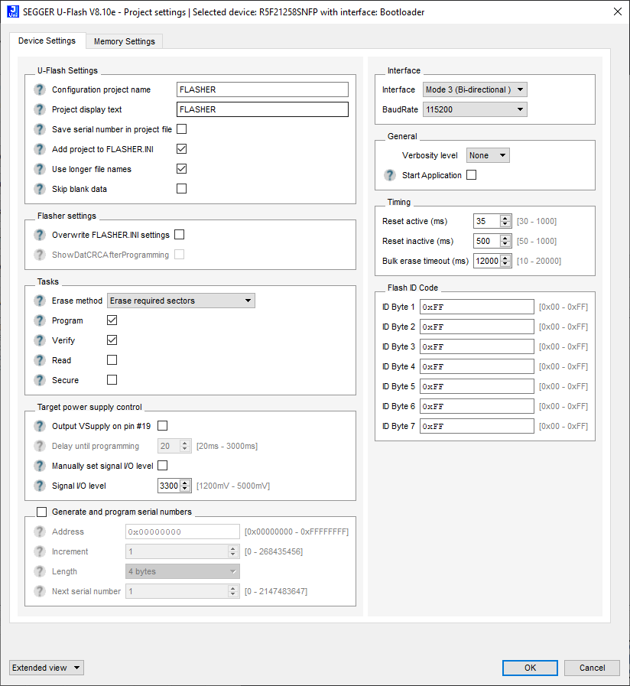Click Reset inactive (ms) value box
This screenshot has width=630, height=686.
[x=486, y=241]
